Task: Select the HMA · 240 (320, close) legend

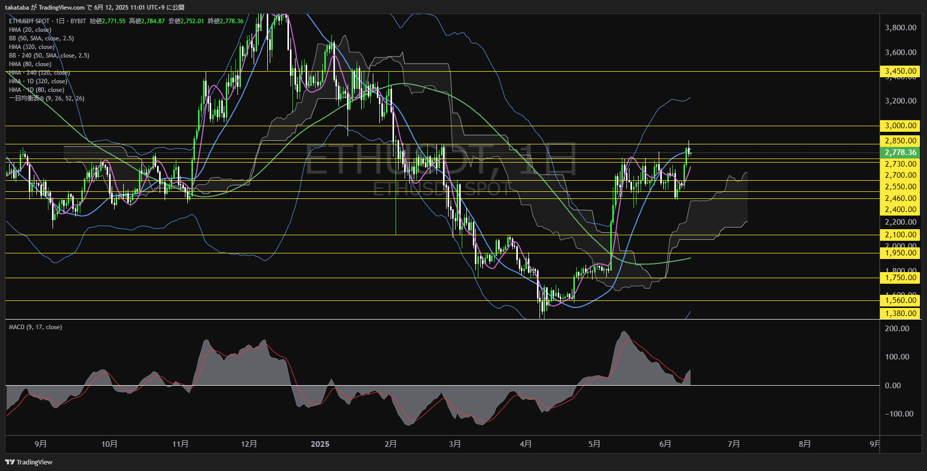Action: [39, 73]
